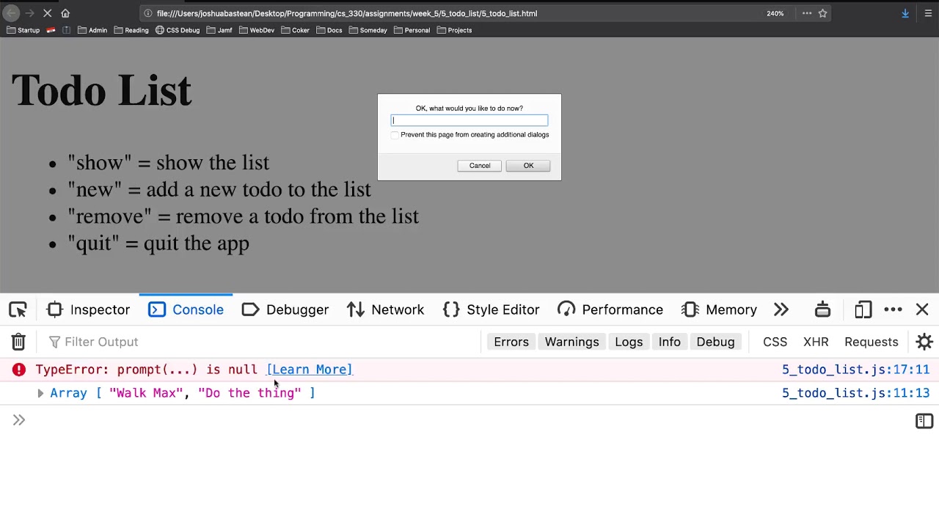Screen dimensions: 939x528
Task: Open browser hamburger menu
Action: 928,13
